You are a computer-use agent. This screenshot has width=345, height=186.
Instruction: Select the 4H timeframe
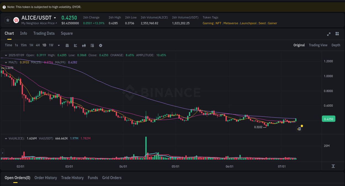coord(38,45)
